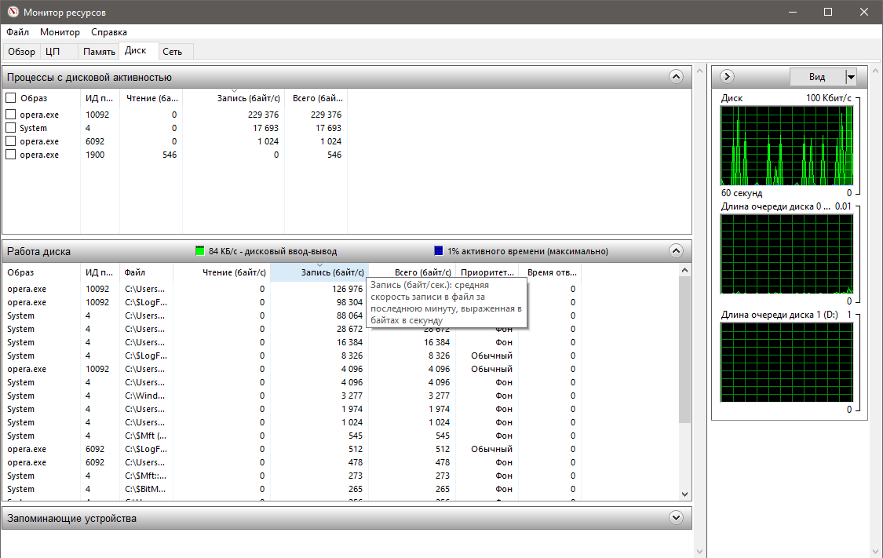Collapse the Процессы с дисковой активностью section
The image size is (883, 558).
point(677,77)
